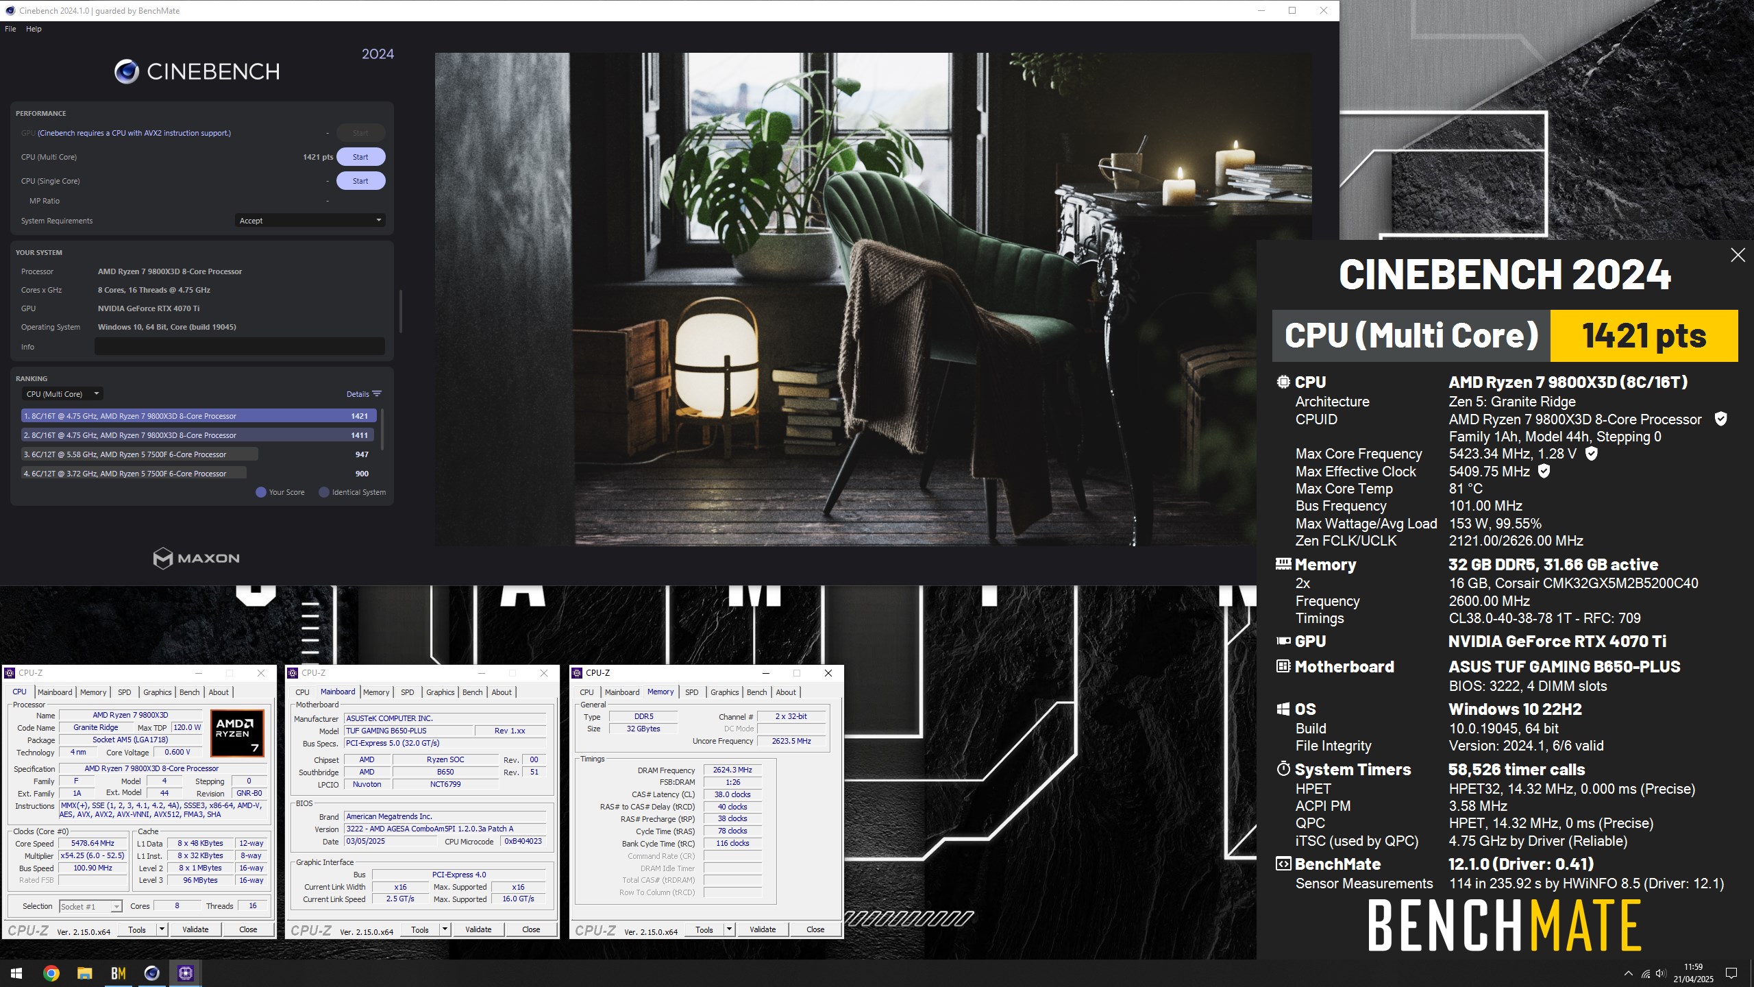
Task: Click the Your System panel scrollbar
Action: click(x=400, y=311)
